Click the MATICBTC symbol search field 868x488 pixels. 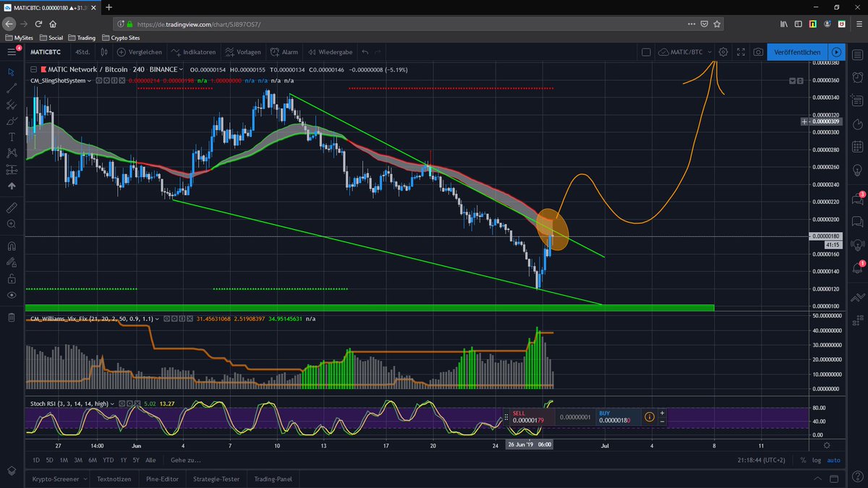click(x=46, y=52)
